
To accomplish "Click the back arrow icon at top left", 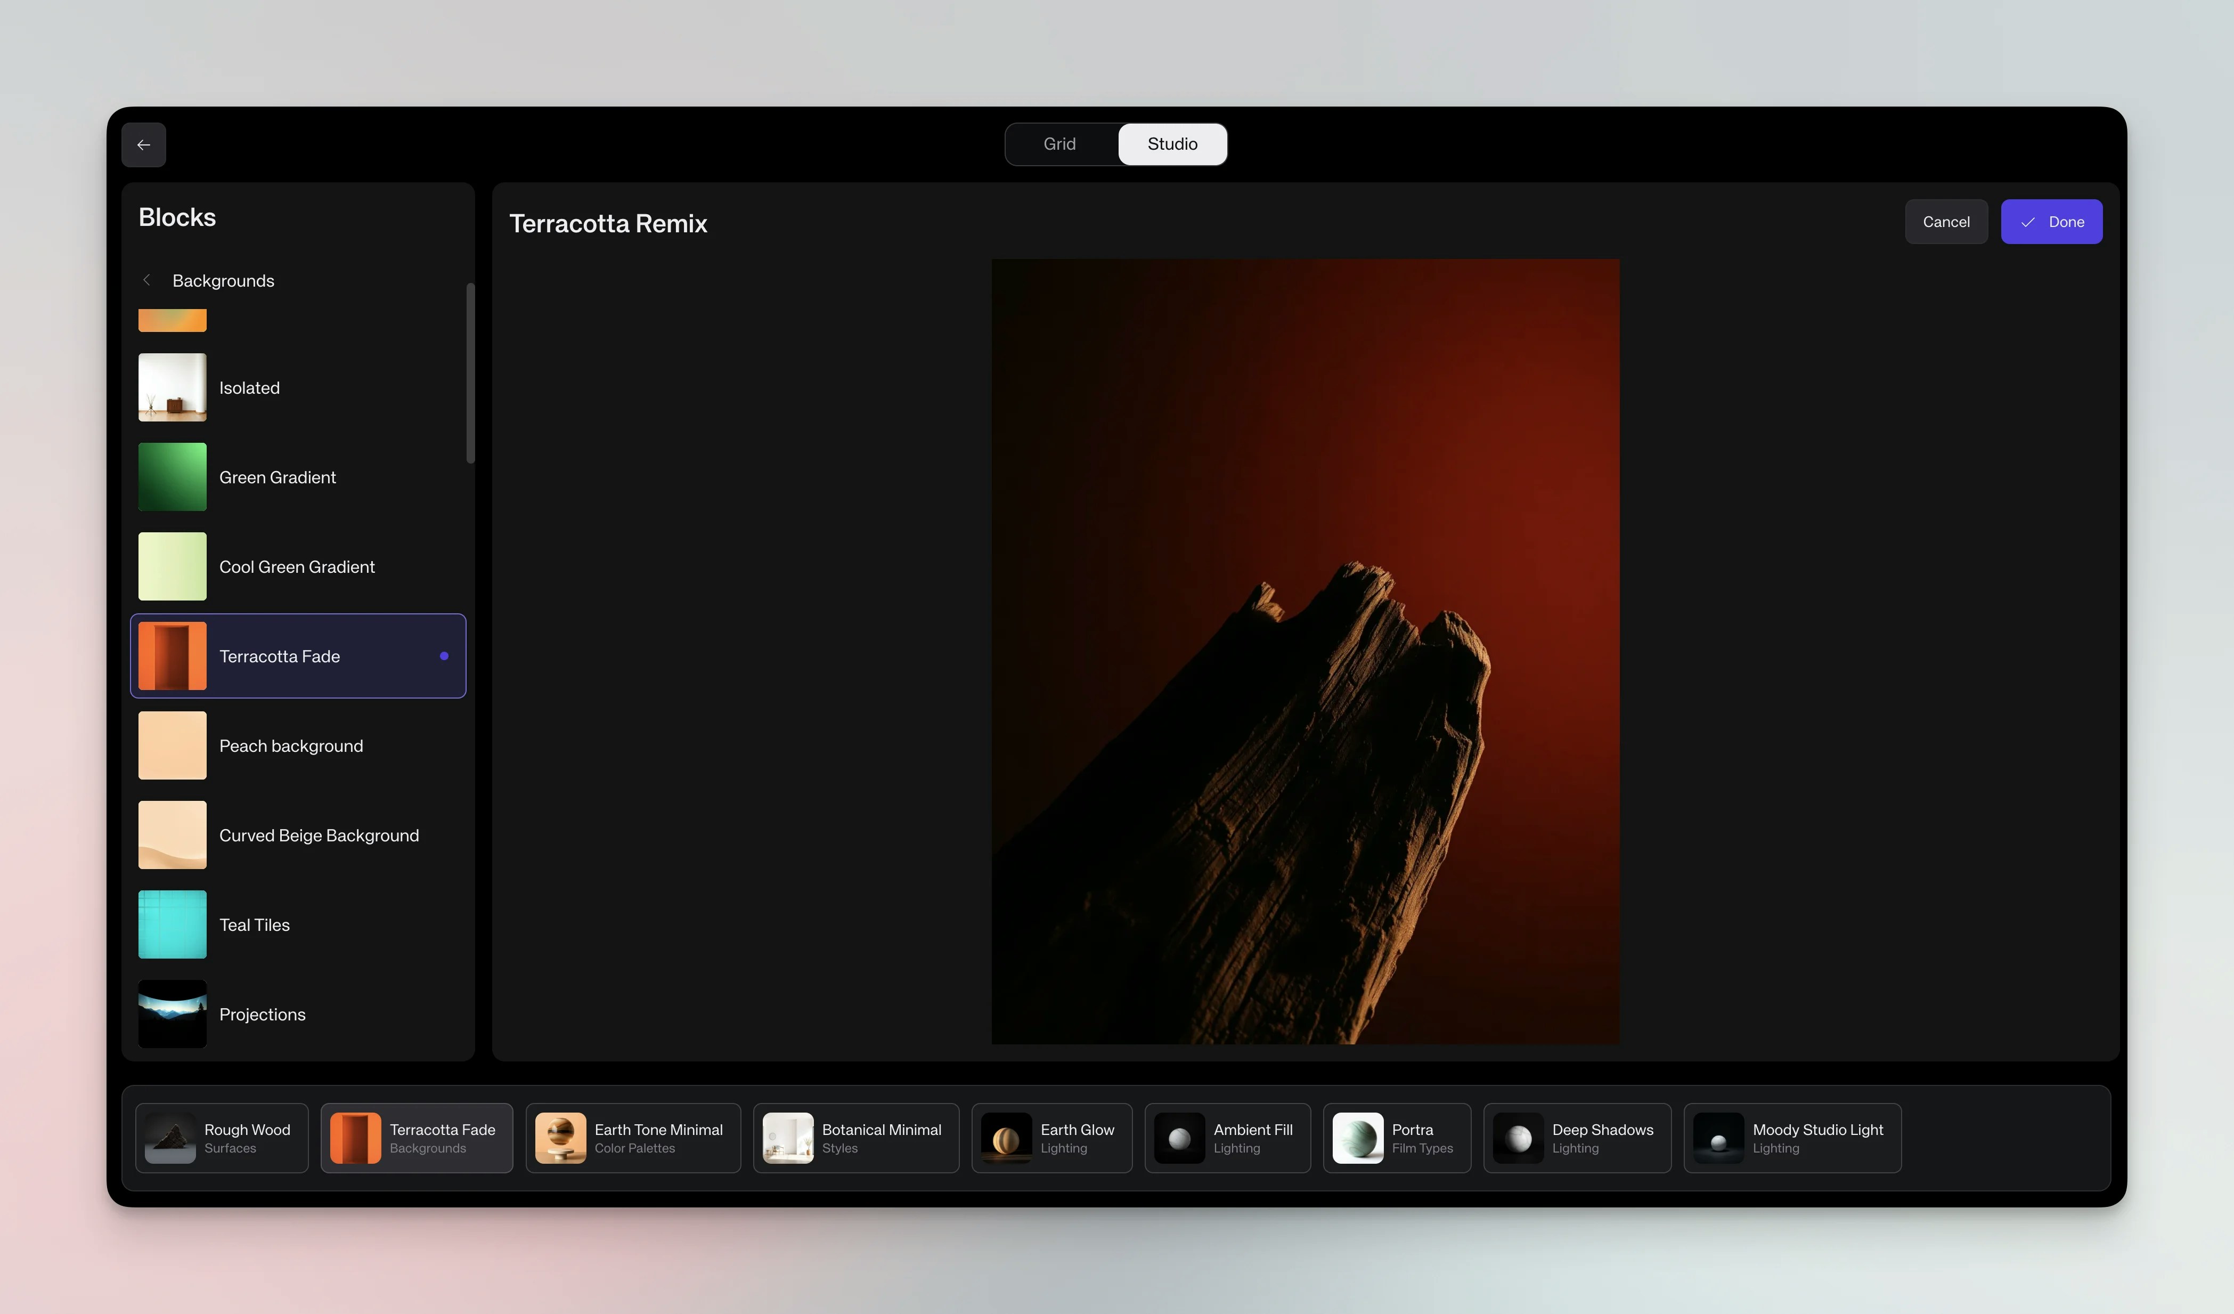I will coord(144,144).
